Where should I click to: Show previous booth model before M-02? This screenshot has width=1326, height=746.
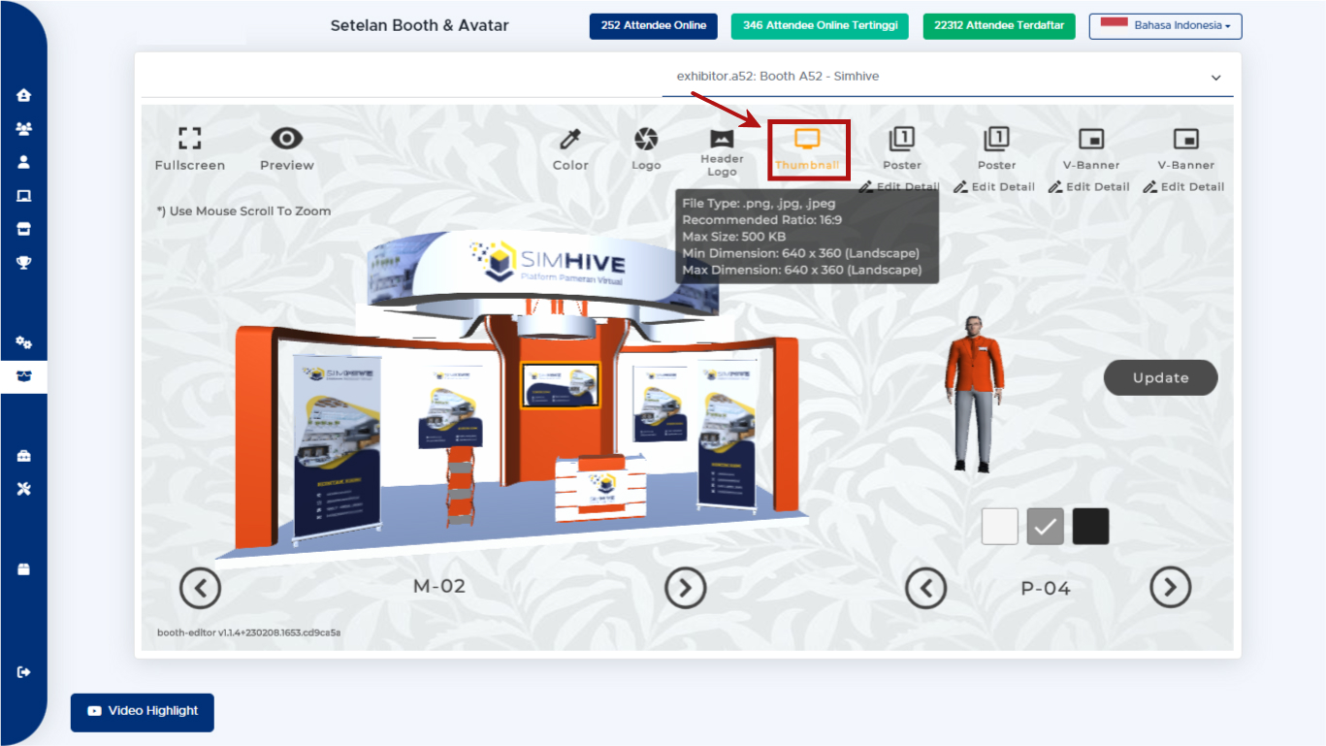click(201, 588)
